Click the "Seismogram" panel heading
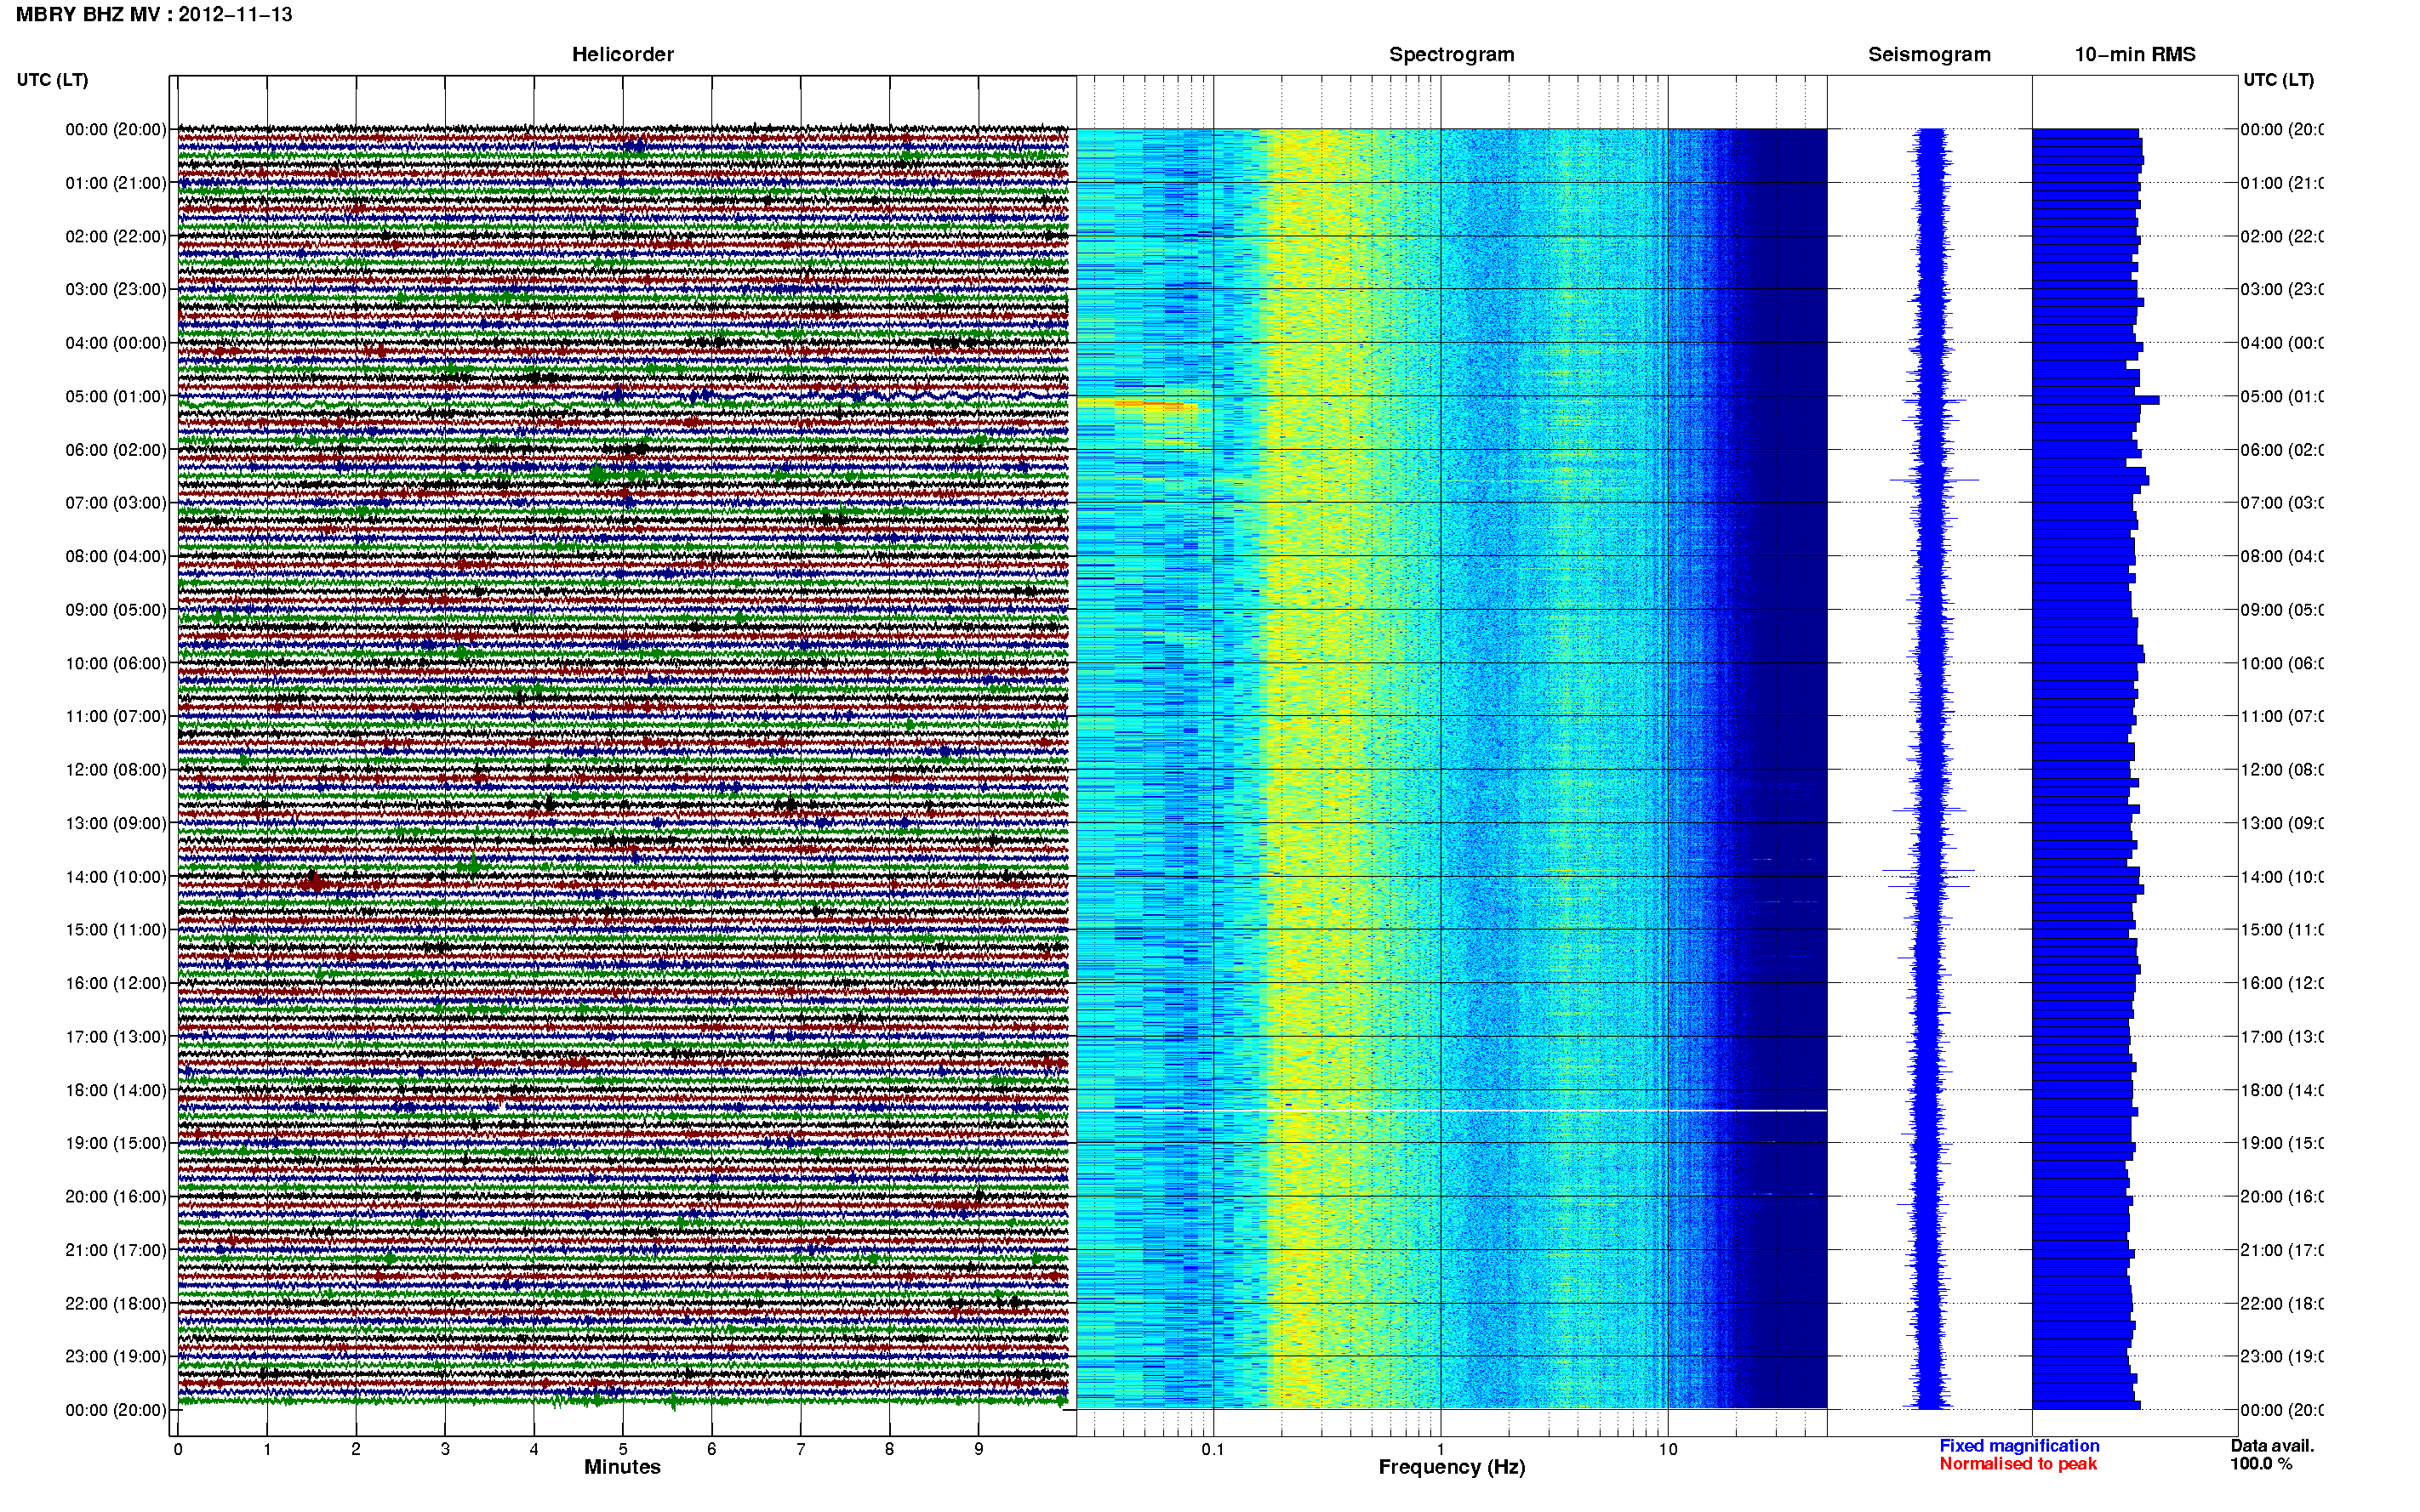Viewport: 2420px width, 1512px height. pyautogui.click(x=1929, y=54)
